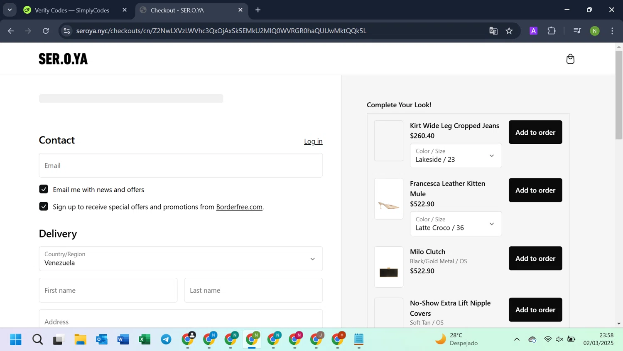Open the OneDrive cloud tray icon

532,339
